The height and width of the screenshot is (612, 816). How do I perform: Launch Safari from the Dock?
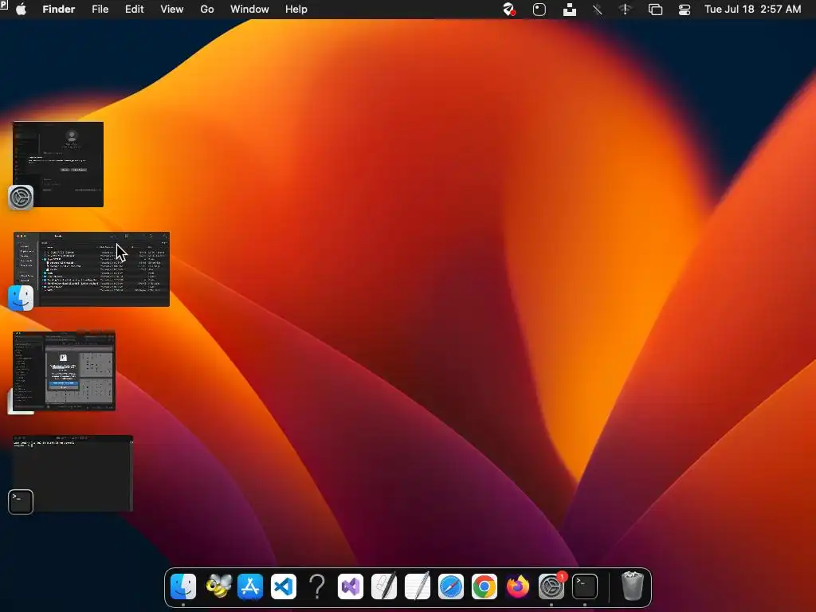point(451,586)
